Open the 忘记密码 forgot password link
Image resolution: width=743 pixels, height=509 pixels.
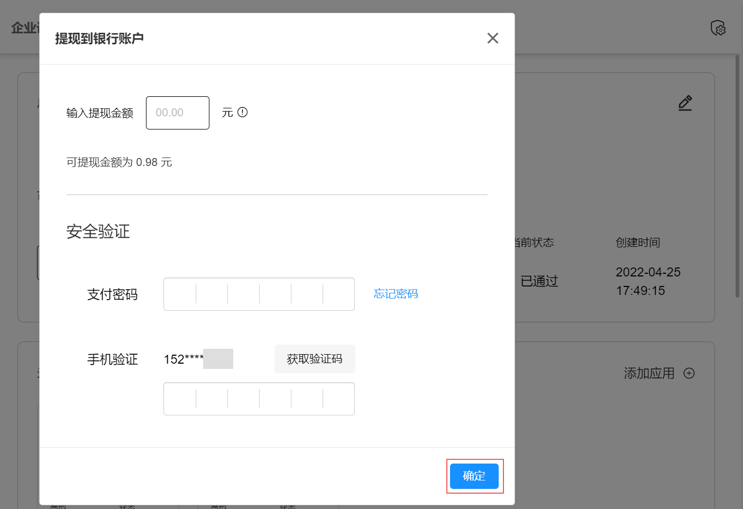(x=395, y=294)
